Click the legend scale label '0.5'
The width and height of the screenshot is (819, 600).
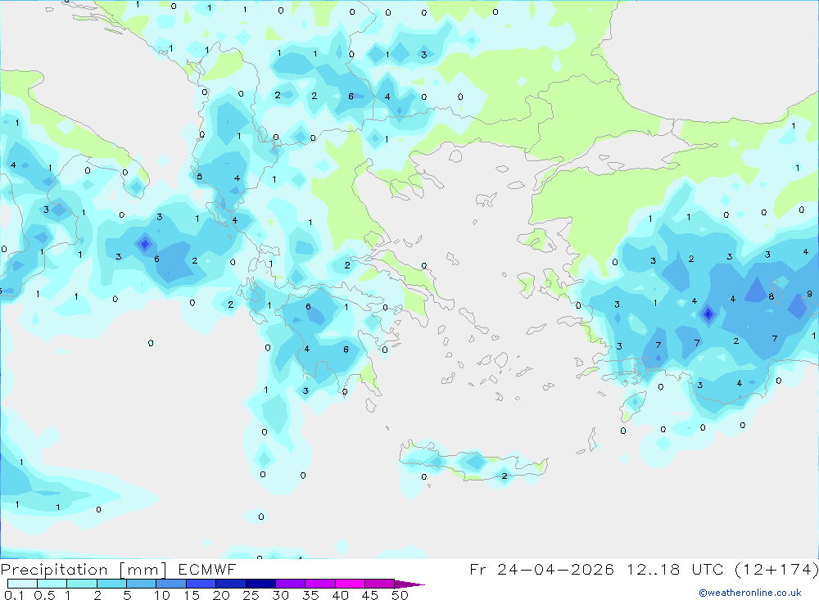[x=44, y=595]
